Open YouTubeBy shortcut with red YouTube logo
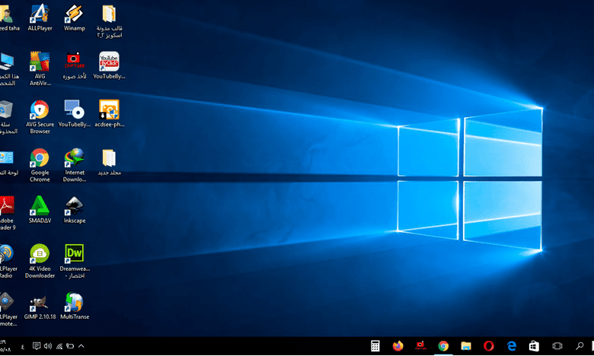This screenshot has width=594, height=356. click(x=109, y=65)
